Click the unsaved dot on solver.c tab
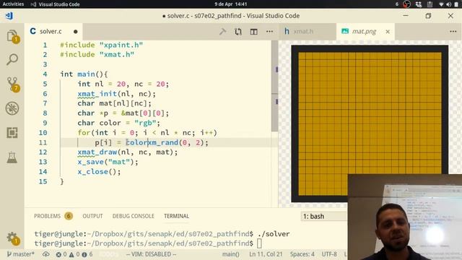462x260 pixels. pyautogui.click(x=75, y=32)
